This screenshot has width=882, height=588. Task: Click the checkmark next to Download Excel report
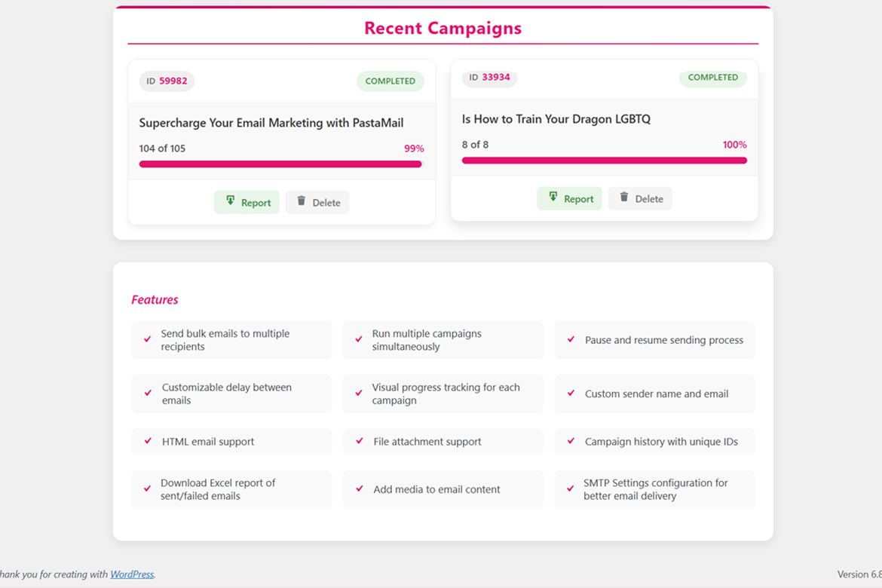click(x=148, y=488)
